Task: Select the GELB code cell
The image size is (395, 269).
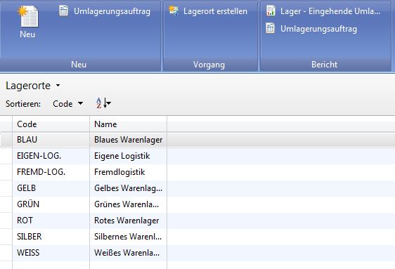Action: click(51, 188)
